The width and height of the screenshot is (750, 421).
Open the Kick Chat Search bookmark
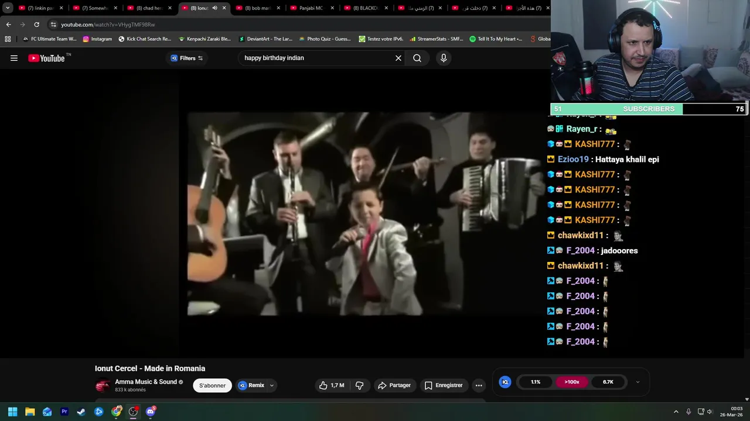145,39
